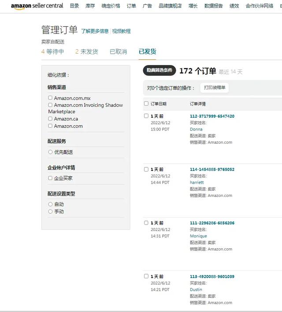Image resolution: width=282 pixels, height=312 pixels.
Task: Open the 库存 menu
Action: click(90, 6)
